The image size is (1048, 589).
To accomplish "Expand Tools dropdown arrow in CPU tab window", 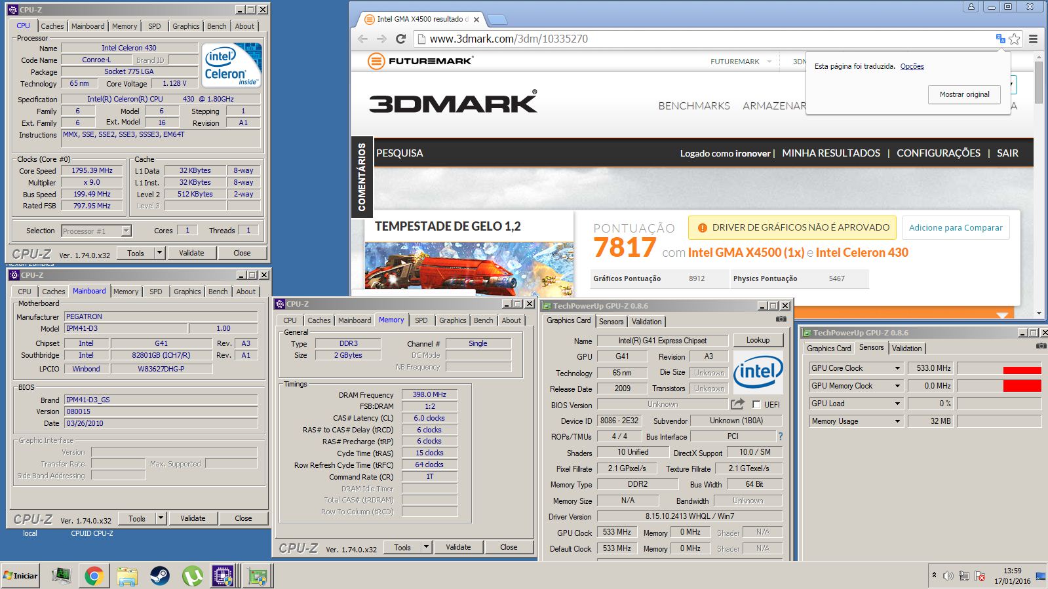I will tap(159, 253).
